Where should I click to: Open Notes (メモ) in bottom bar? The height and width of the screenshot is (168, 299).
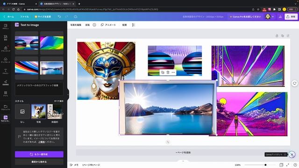click(x=74, y=165)
